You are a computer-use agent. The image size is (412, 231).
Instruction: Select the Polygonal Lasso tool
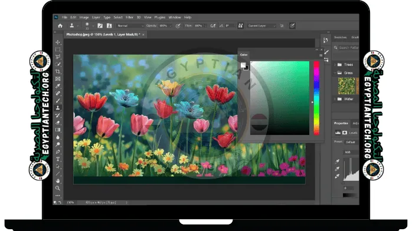point(58,57)
